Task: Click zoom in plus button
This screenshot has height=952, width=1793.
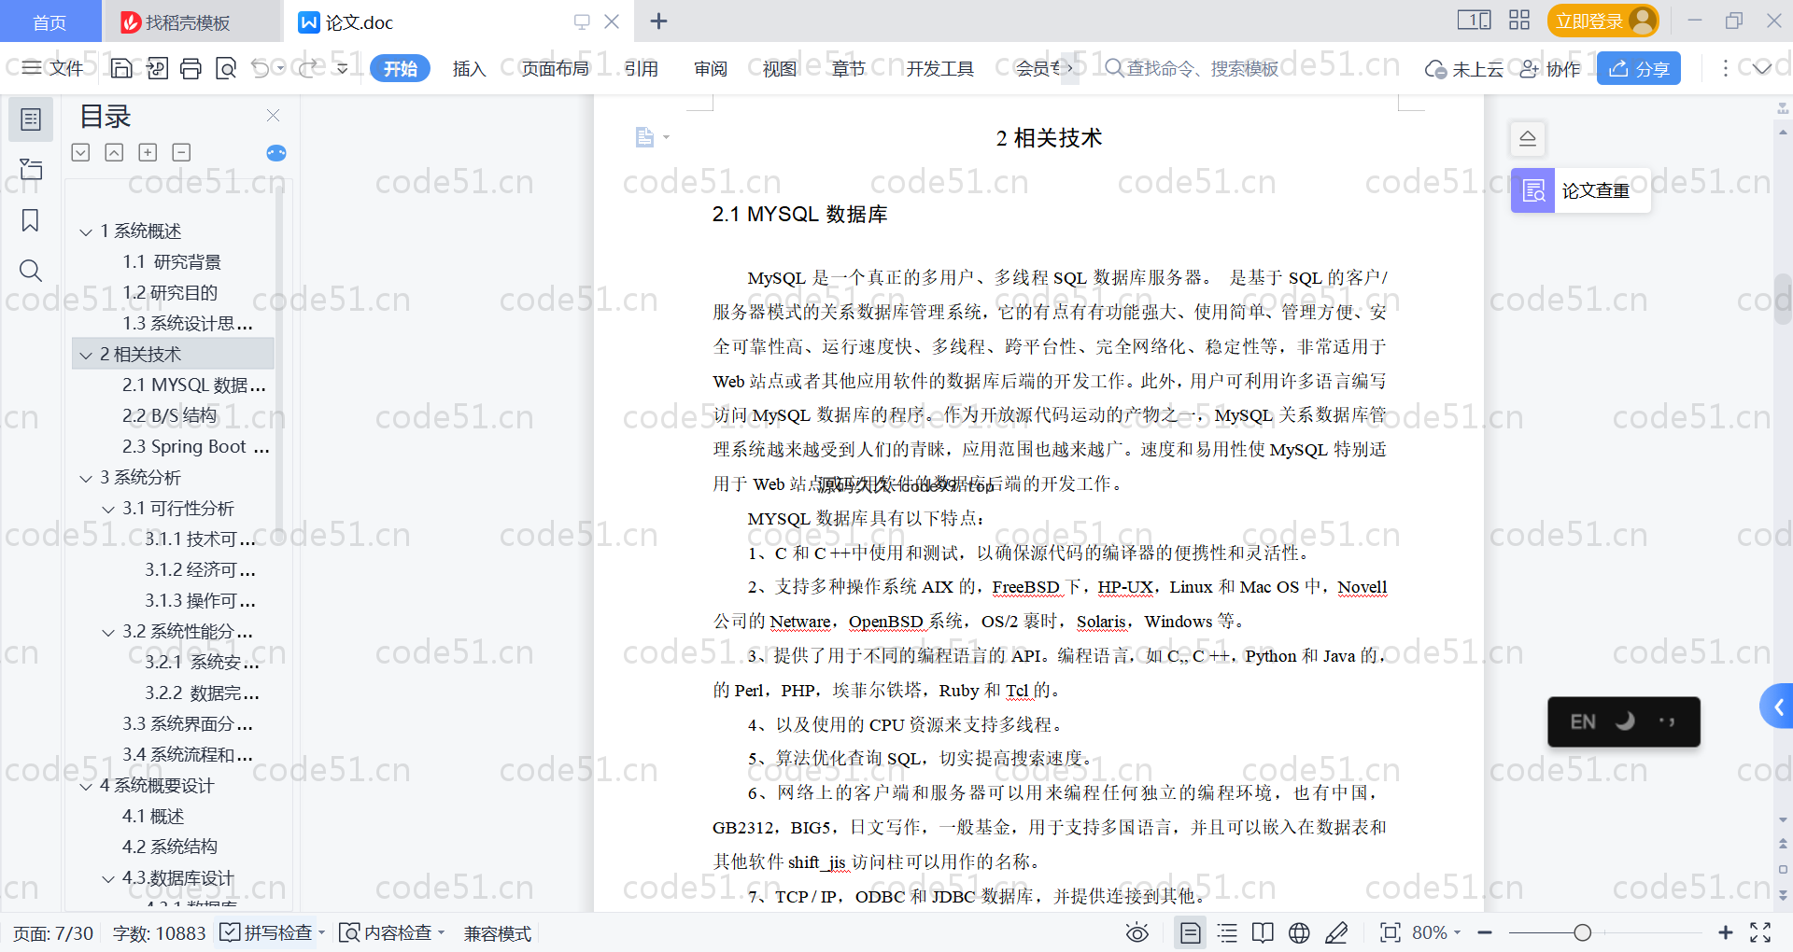Action: (x=1725, y=932)
